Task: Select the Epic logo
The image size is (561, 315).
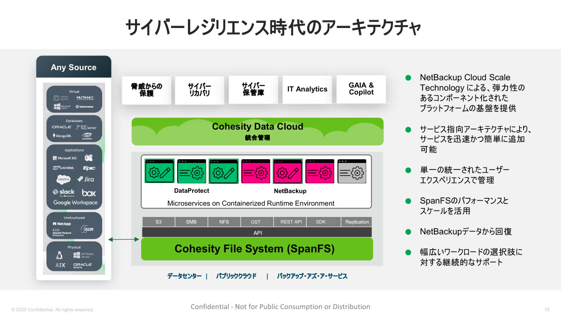Action: click(x=89, y=168)
